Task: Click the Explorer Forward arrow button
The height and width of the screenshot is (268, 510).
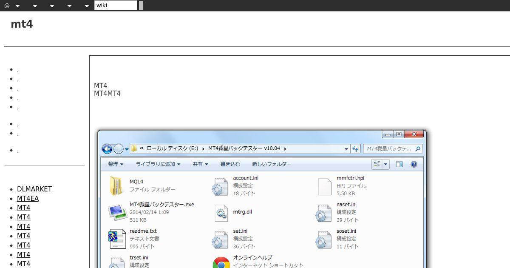Action: coord(119,149)
